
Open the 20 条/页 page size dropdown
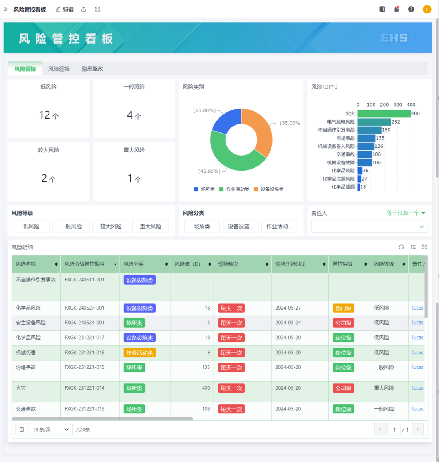tap(51, 429)
